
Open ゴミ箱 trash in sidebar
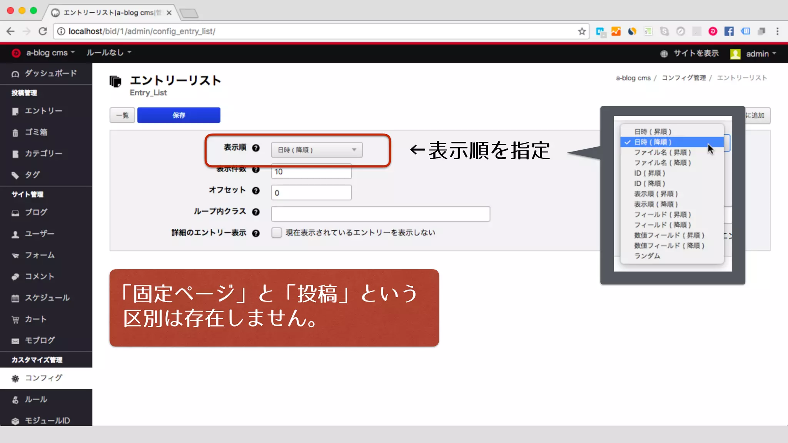pos(46,132)
